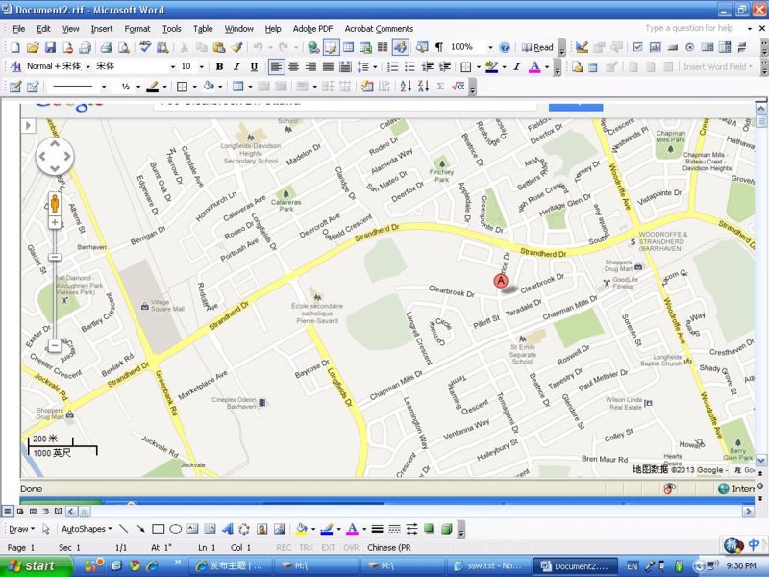Open the font size dropdown

click(201, 67)
